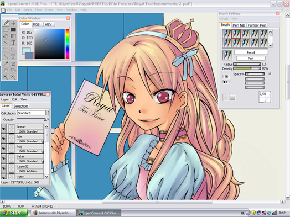
Task: Switch to the HSV color tab
Action: (x=49, y=24)
